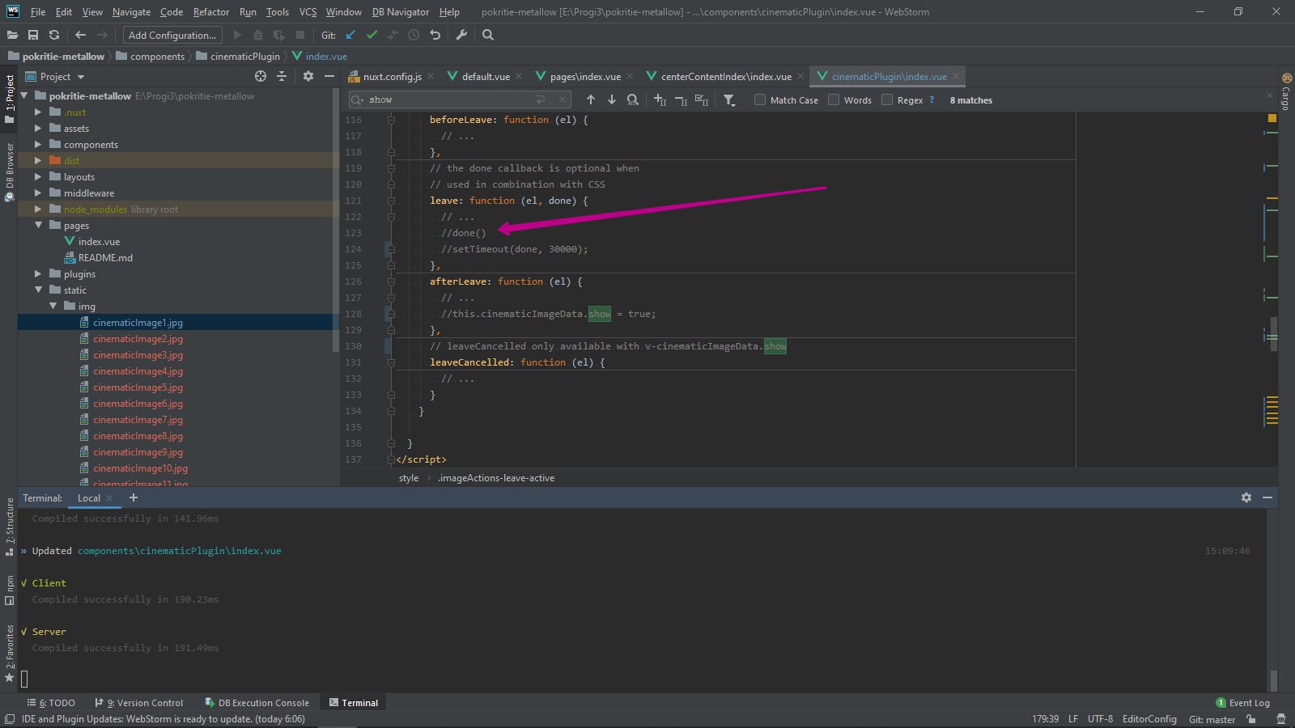Hide the Project panel with minus icon
The height and width of the screenshot is (728, 1295).
click(329, 76)
